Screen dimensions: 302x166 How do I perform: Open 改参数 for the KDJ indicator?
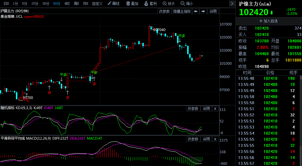[x=193, y=109]
